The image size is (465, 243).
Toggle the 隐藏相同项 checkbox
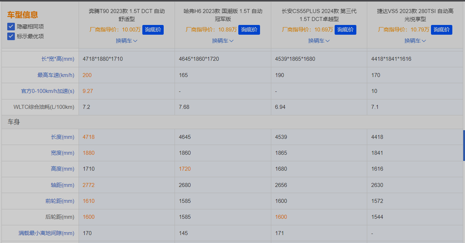point(11,26)
